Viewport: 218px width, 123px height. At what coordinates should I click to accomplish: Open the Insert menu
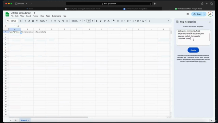pos(28,16)
